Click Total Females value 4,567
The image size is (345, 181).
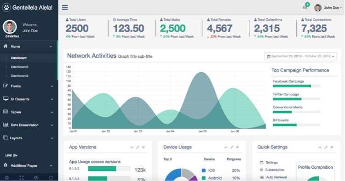coord(219,28)
